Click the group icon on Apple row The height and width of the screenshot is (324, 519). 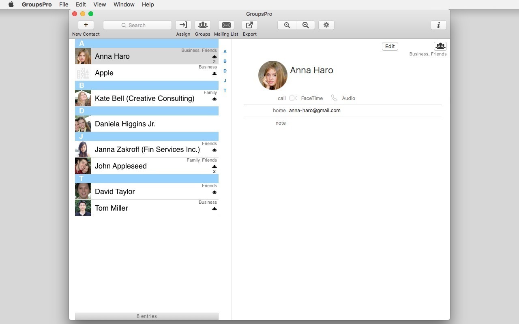pos(214,73)
